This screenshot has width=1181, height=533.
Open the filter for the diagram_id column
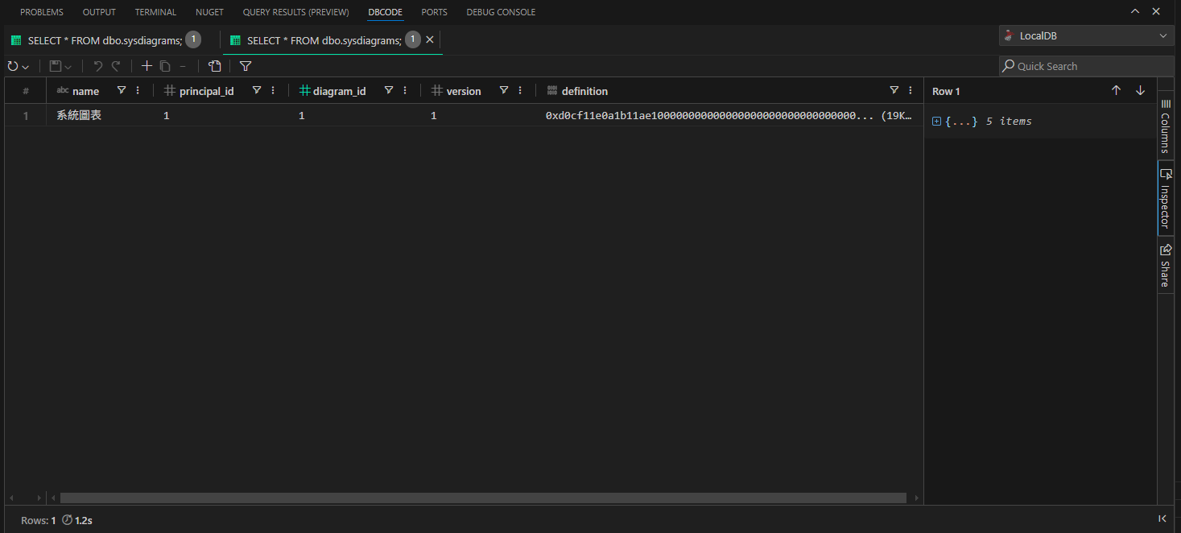point(389,90)
